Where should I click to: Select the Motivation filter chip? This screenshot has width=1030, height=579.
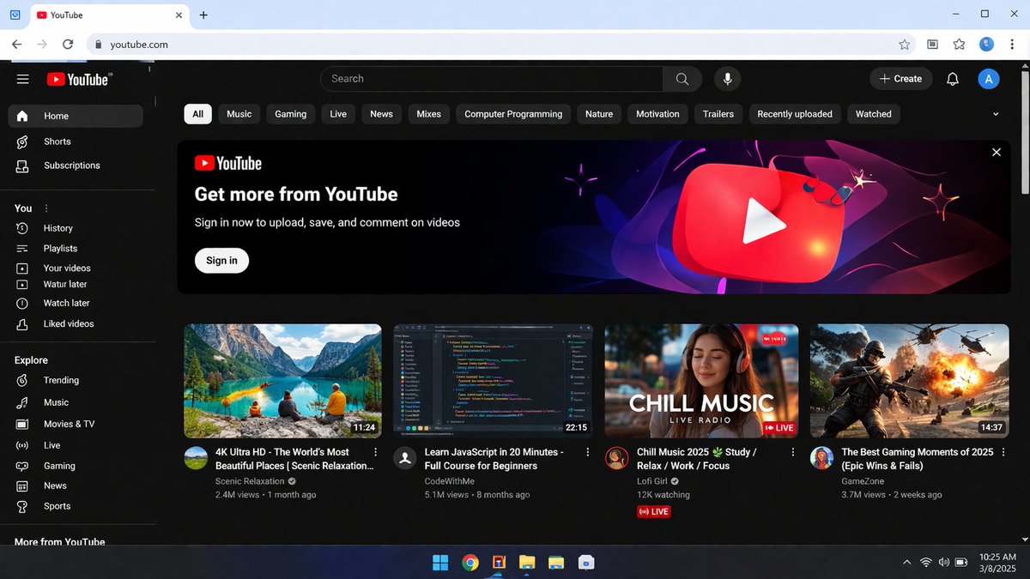click(x=658, y=114)
